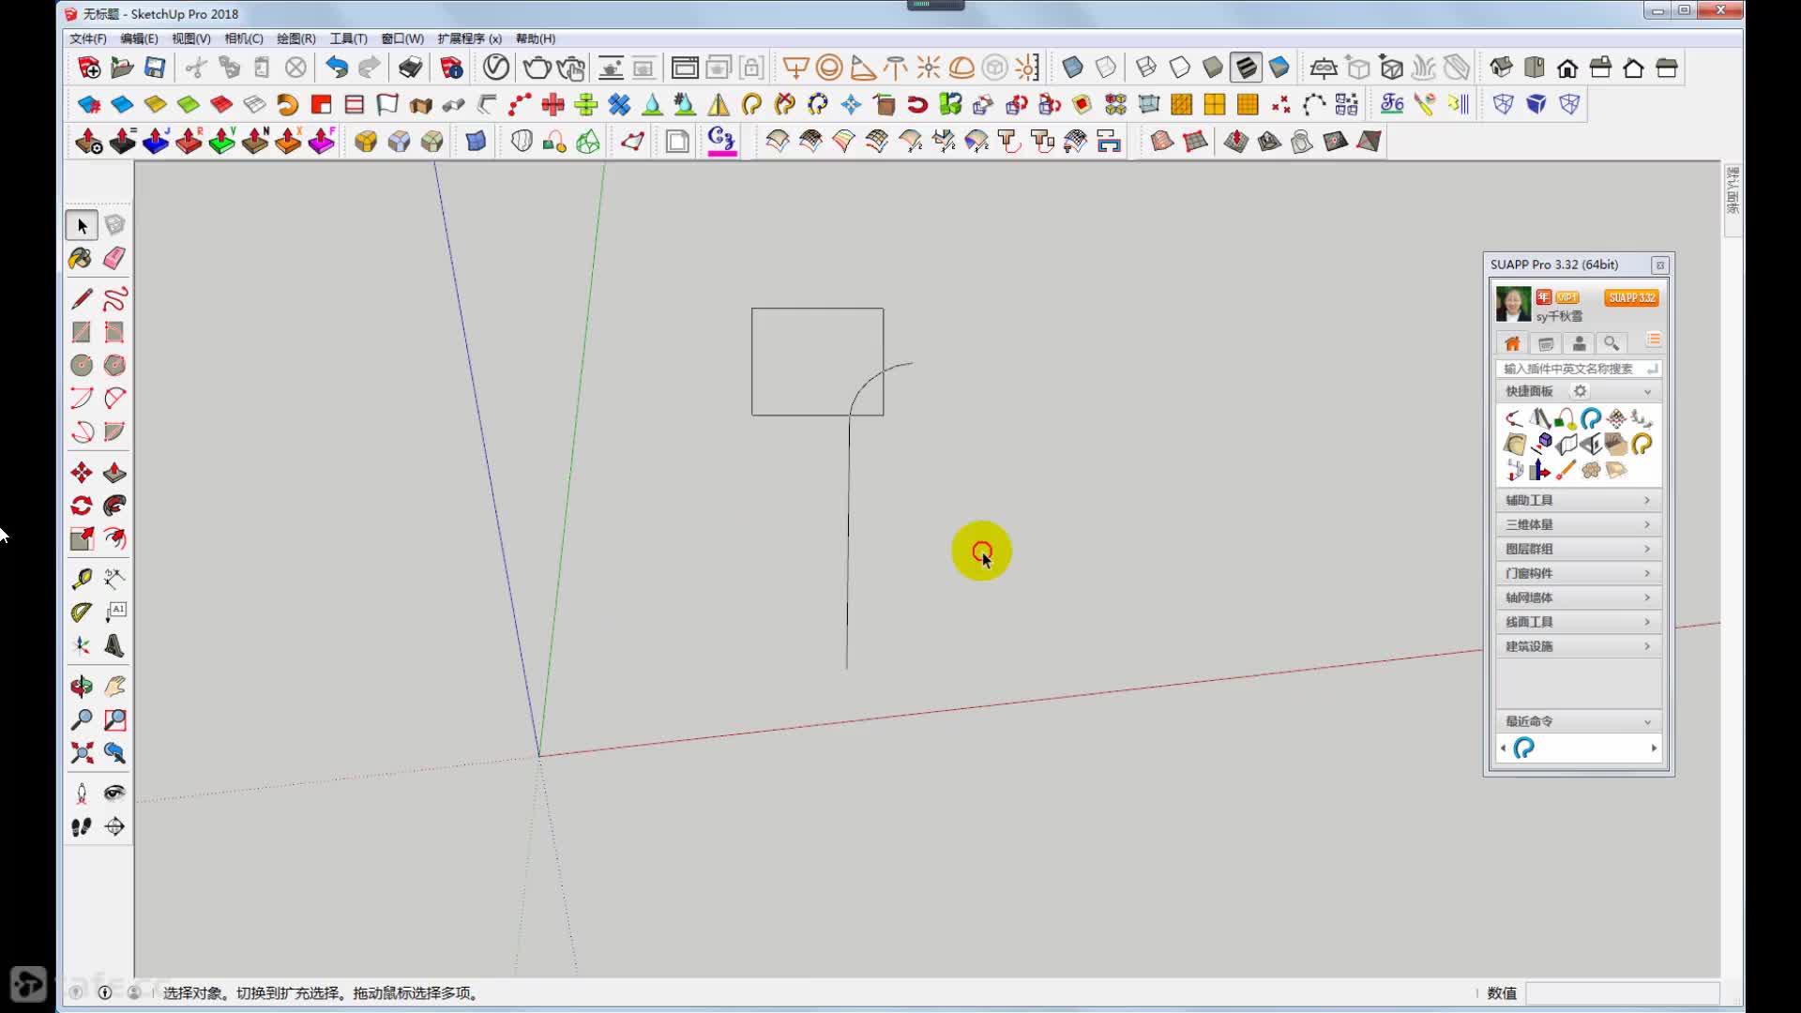The width and height of the screenshot is (1801, 1013).
Task: Click the SUAPP 3.32 orange button
Action: click(1631, 297)
